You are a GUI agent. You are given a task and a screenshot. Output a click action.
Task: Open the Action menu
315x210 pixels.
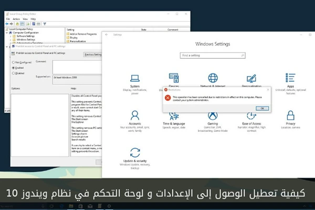click(x=16, y=19)
